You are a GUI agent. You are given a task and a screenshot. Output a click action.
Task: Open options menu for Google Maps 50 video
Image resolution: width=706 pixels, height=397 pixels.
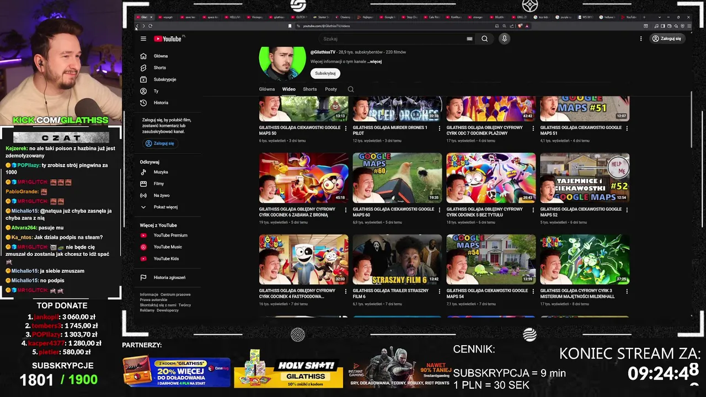coord(346,128)
